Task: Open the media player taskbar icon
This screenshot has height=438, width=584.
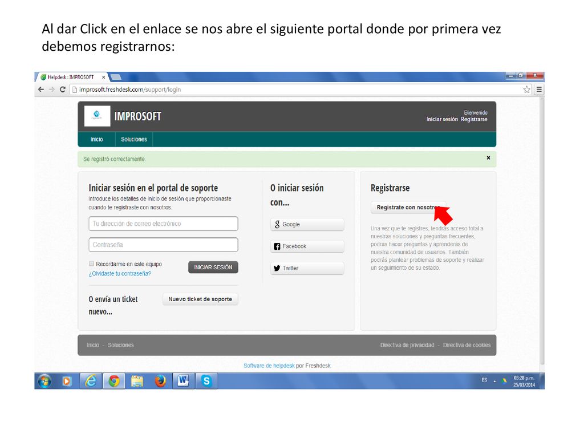Action: click(x=67, y=381)
